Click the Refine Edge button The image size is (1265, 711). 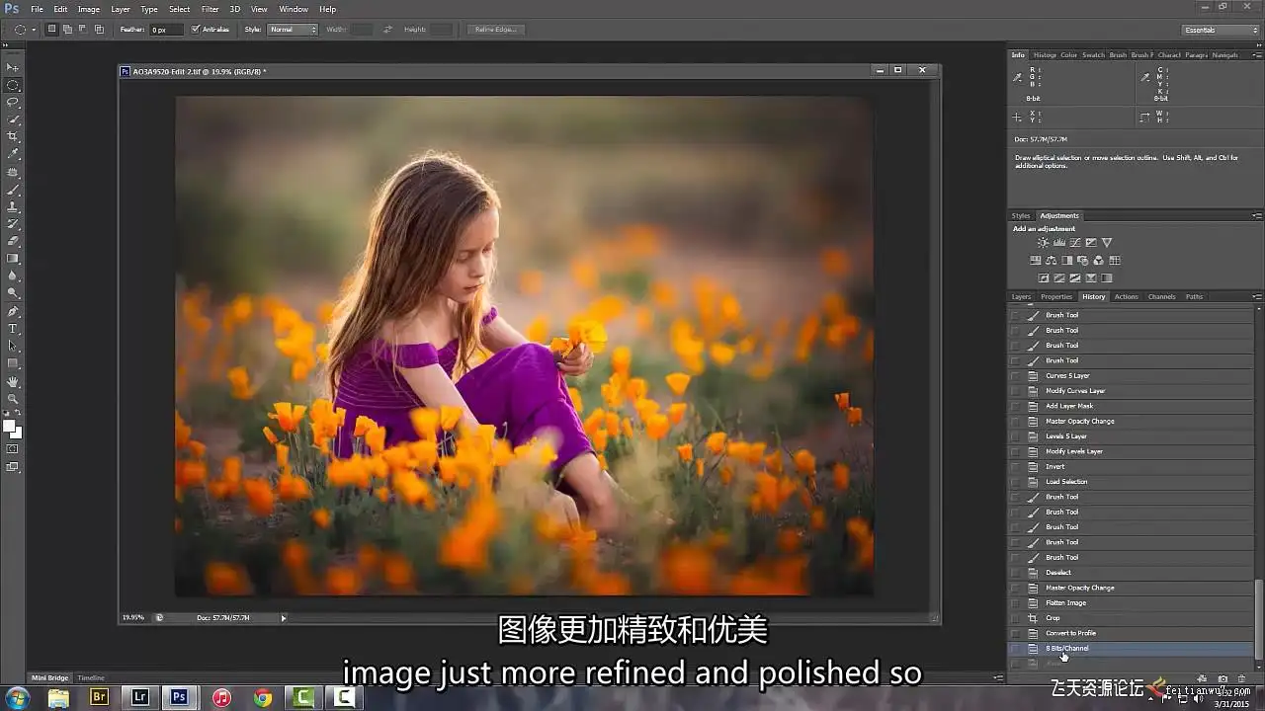(496, 30)
